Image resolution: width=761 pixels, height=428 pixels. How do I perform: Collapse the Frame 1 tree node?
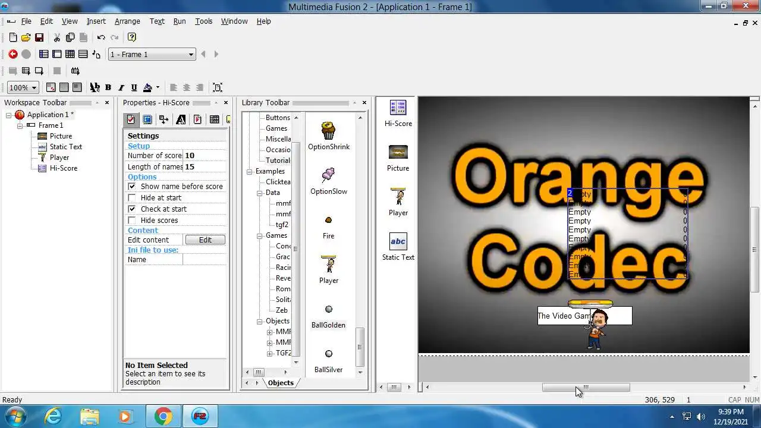20,125
